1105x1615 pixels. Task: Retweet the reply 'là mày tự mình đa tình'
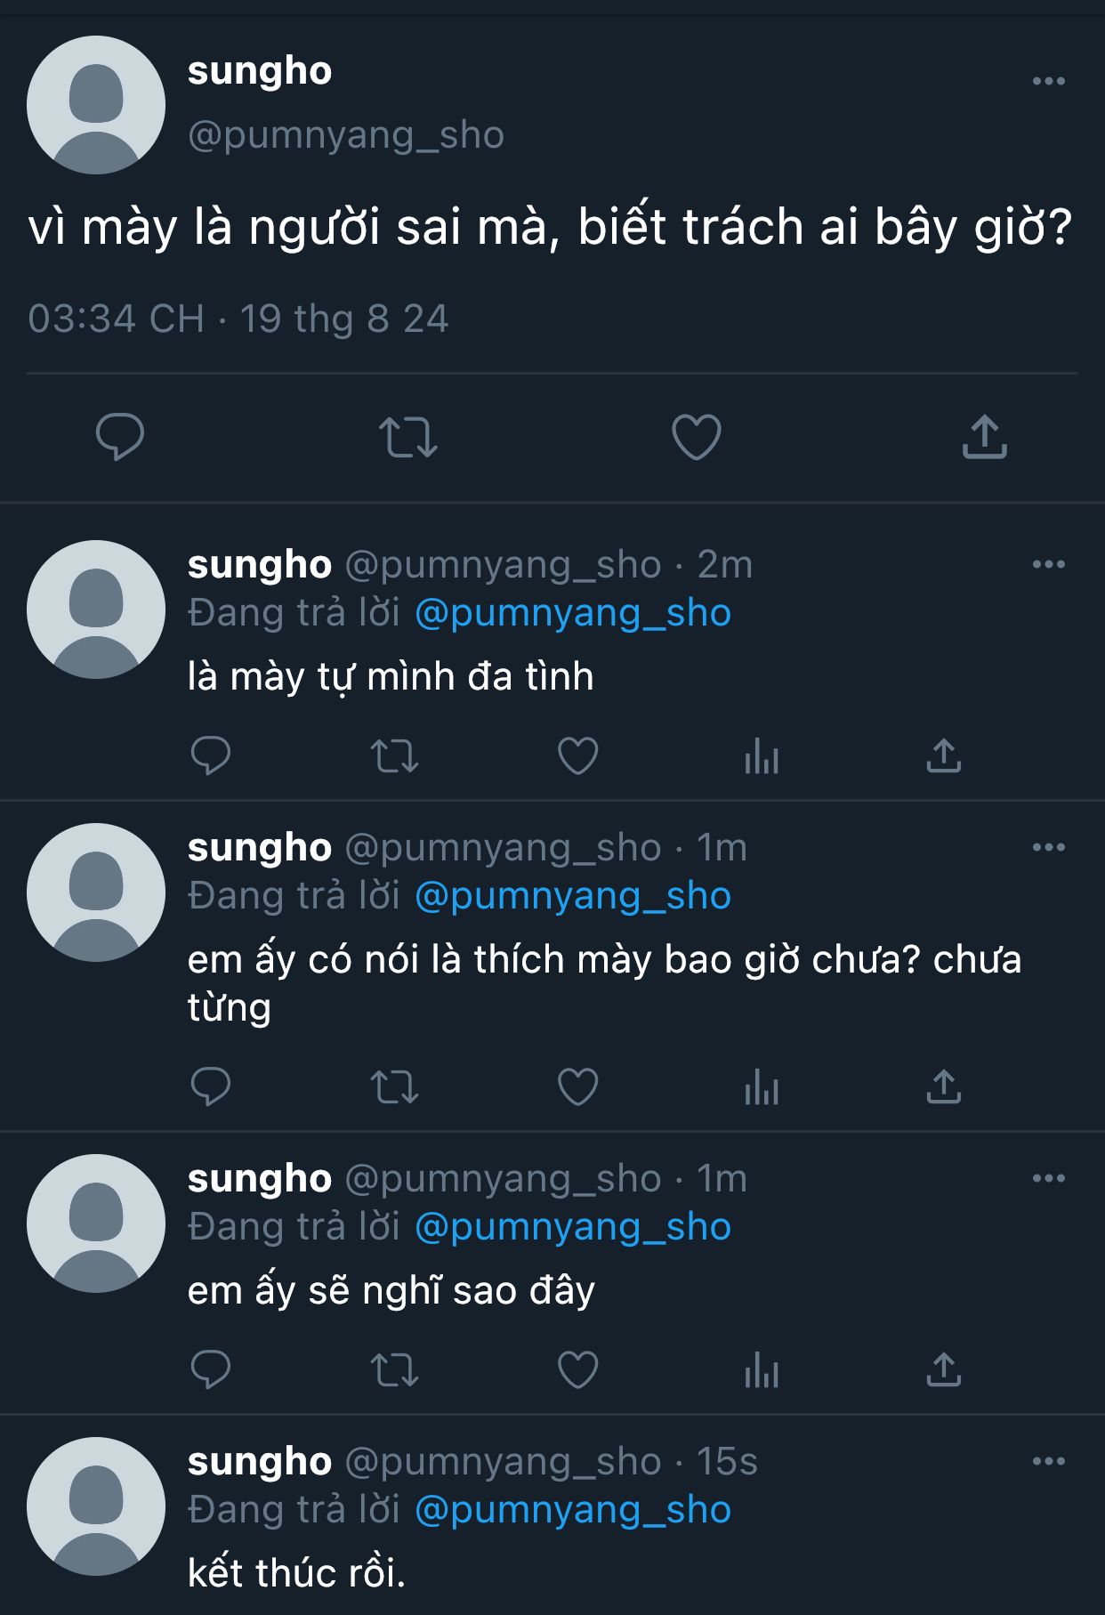394,756
